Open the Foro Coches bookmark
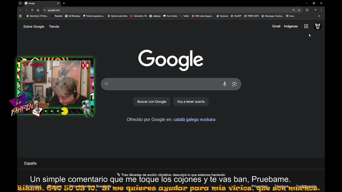 pyautogui.click(x=170, y=16)
